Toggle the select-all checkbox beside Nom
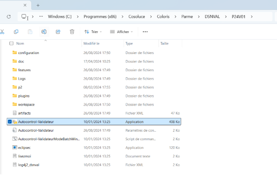This screenshot has height=175, width=277. pyautogui.click(x=11, y=43)
